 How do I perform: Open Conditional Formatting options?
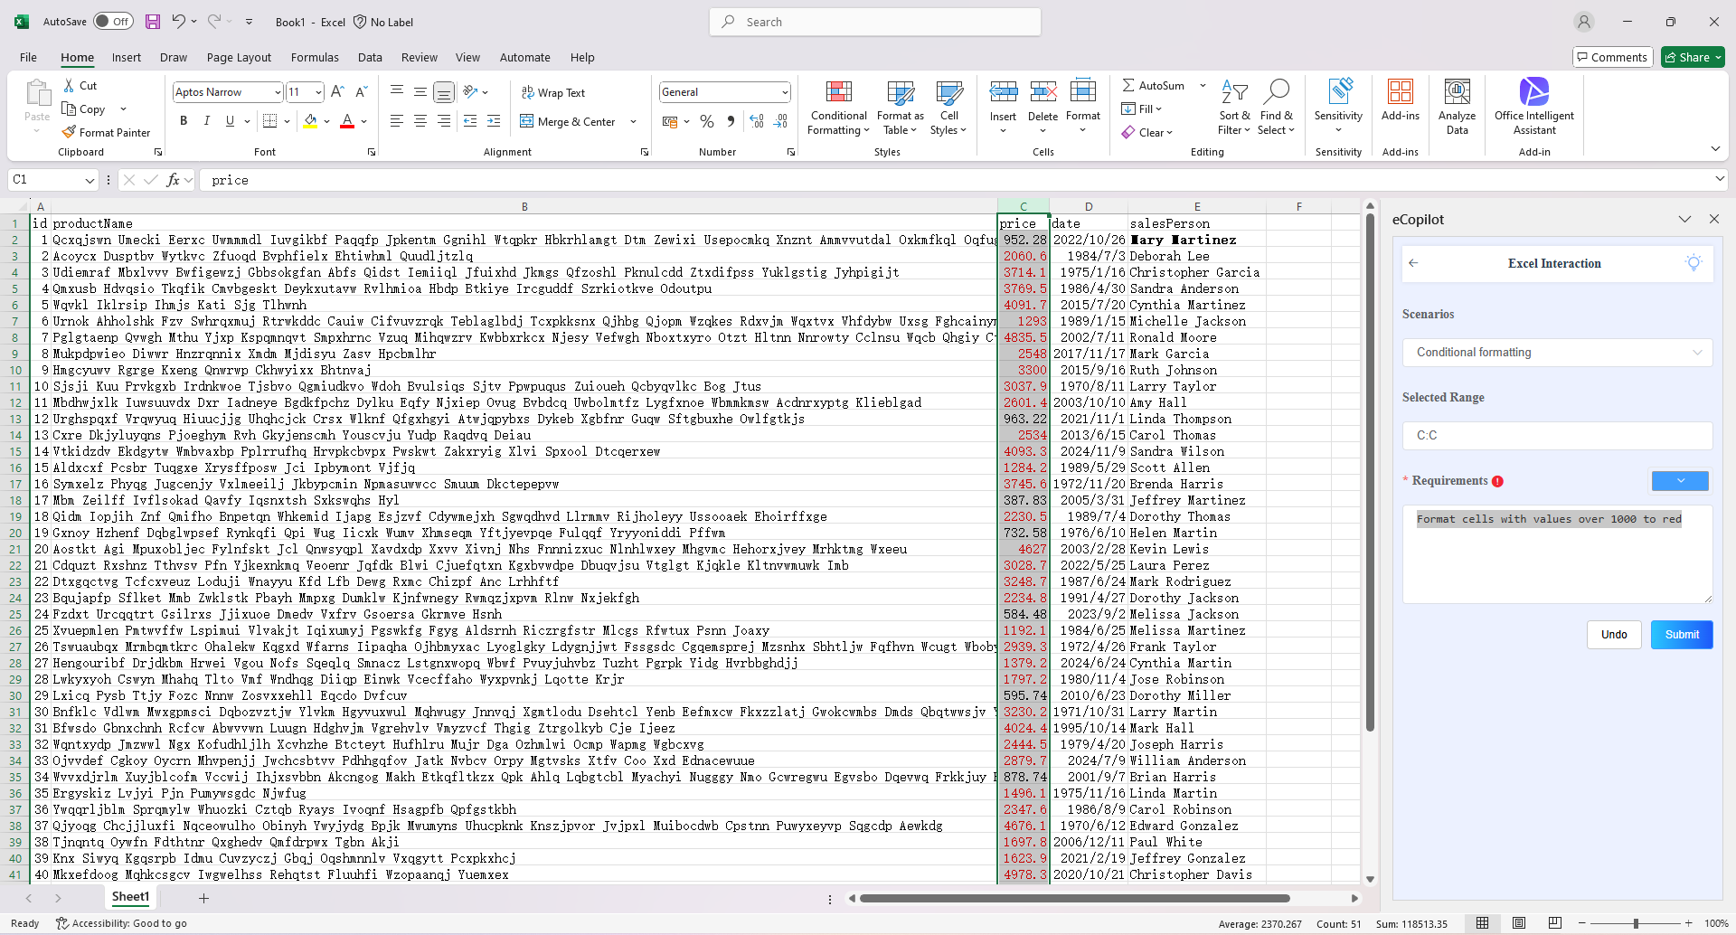[x=838, y=107]
